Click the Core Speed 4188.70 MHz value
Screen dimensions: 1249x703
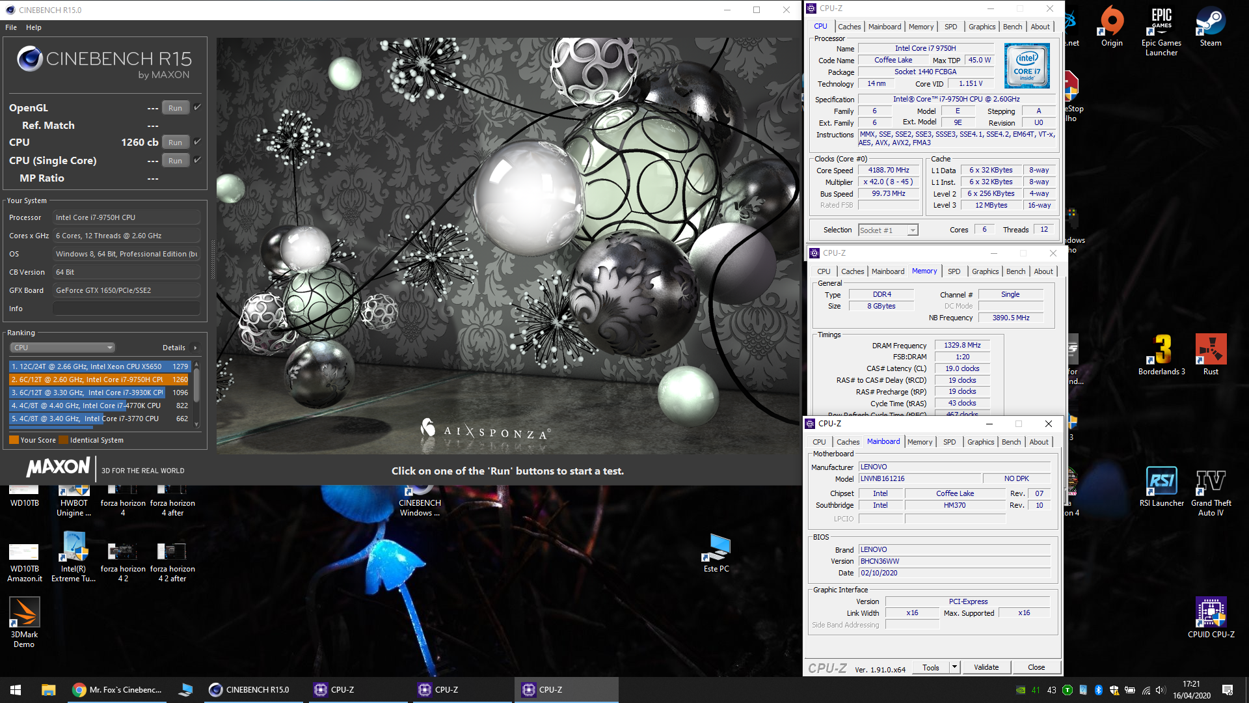tap(889, 170)
